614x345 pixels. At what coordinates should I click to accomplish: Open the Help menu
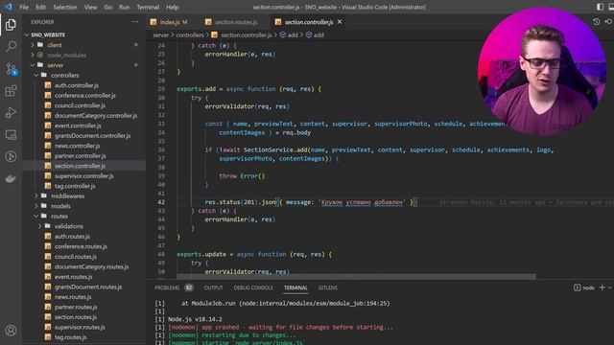[x=173, y=7]
